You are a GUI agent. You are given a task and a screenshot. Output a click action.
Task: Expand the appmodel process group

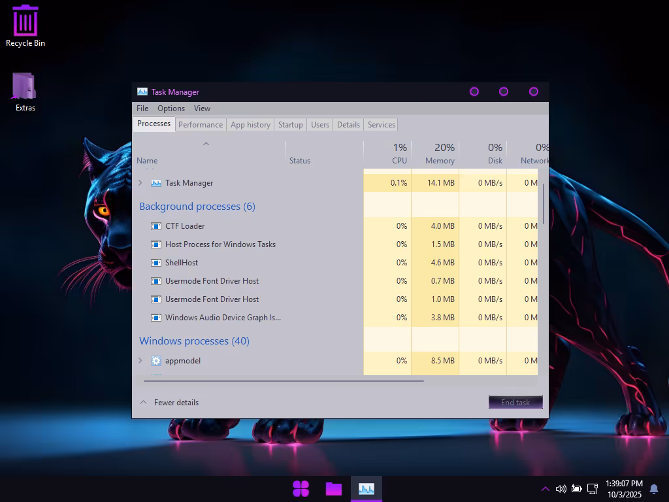pyautogui.click(x=140, y=361)
